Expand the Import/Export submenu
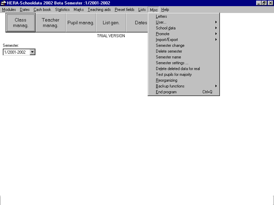 [184, 40]
